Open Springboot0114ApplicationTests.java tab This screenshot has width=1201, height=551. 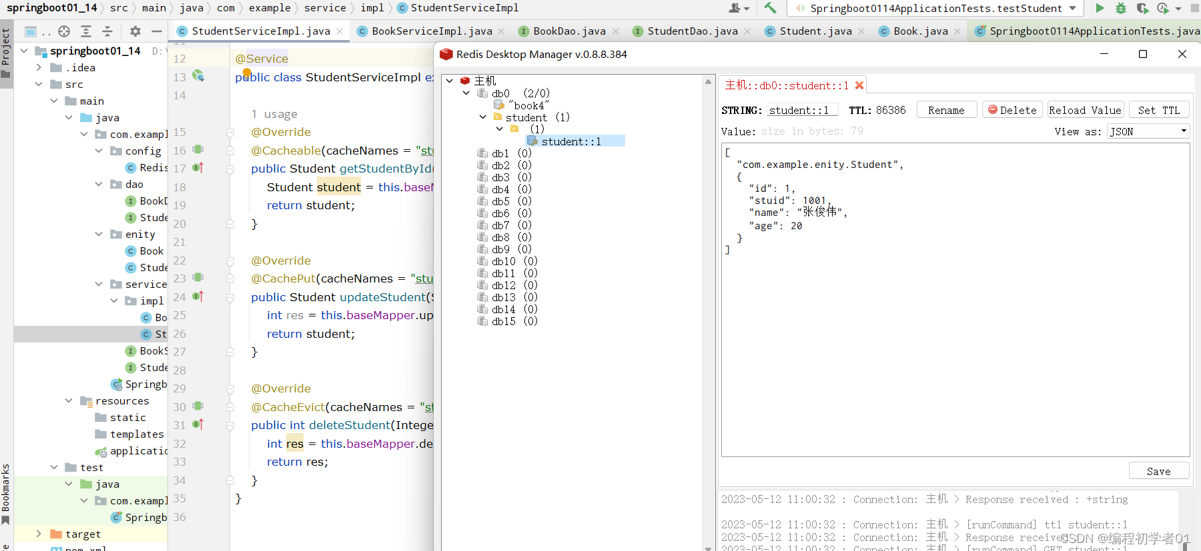1088,31
